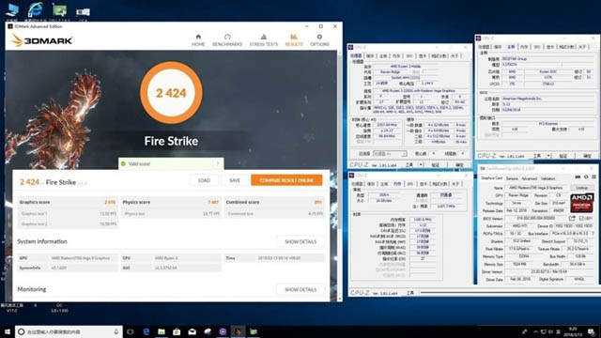This screenshot has height=338, width=601.
Task: Click the 3DMark taskbar icon
Action: (x=238, y=331)
